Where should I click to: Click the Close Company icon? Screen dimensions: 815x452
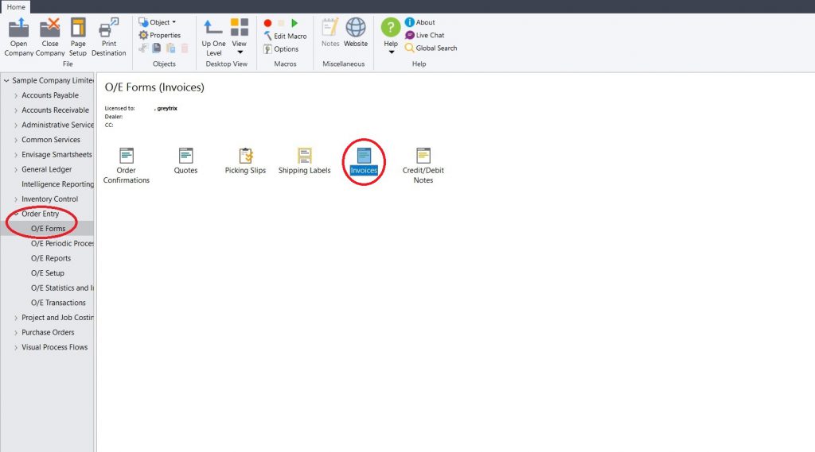(50, 37)
